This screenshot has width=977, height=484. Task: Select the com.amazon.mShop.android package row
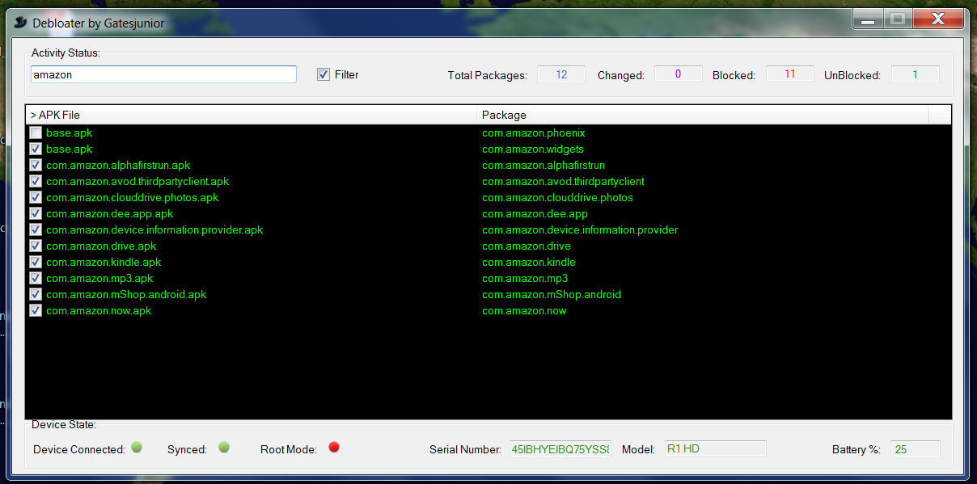(x=552, y=295)
